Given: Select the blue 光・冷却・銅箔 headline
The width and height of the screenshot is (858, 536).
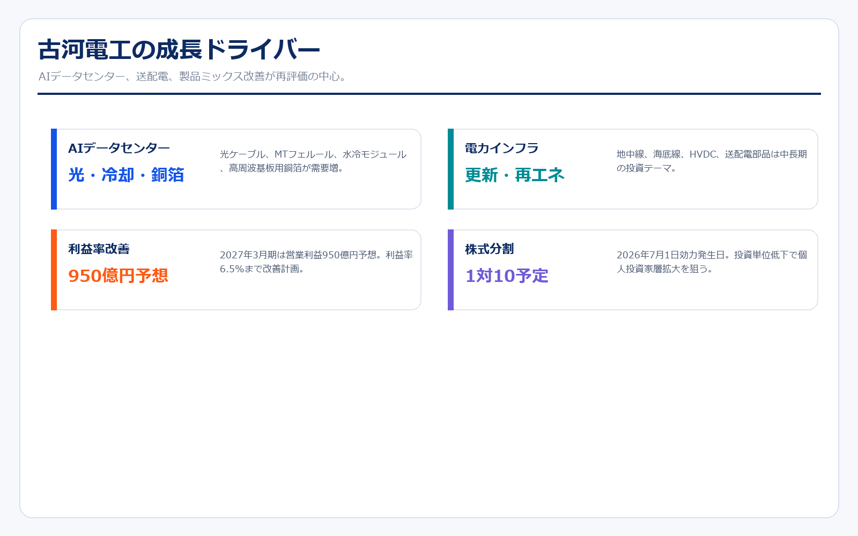Looking at the screenshot, I should [126, 175].
